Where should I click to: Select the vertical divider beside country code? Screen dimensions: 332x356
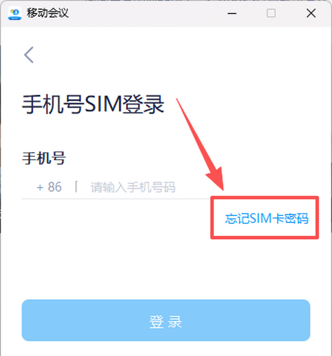(x=76, y=187)
